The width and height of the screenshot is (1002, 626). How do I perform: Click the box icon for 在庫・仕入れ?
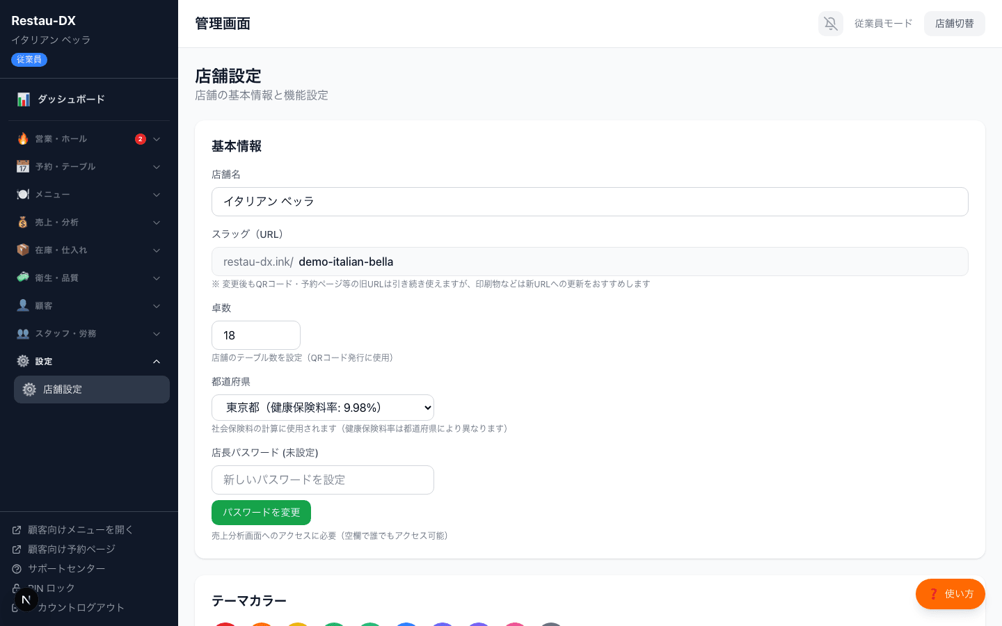click(x=23, y=250)
